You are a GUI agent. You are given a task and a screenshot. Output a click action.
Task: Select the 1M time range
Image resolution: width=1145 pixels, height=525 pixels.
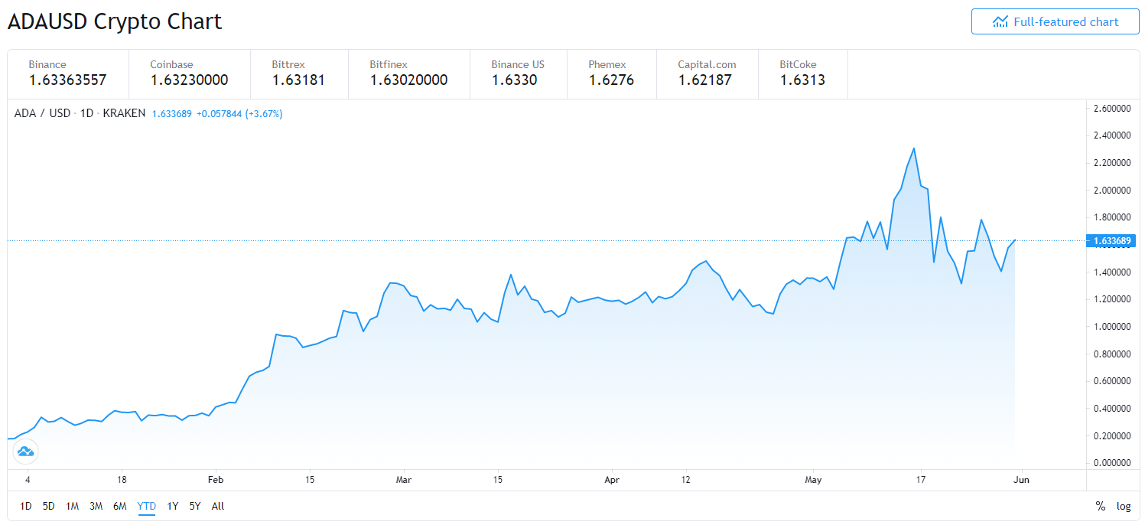click(x=72, y=506)
